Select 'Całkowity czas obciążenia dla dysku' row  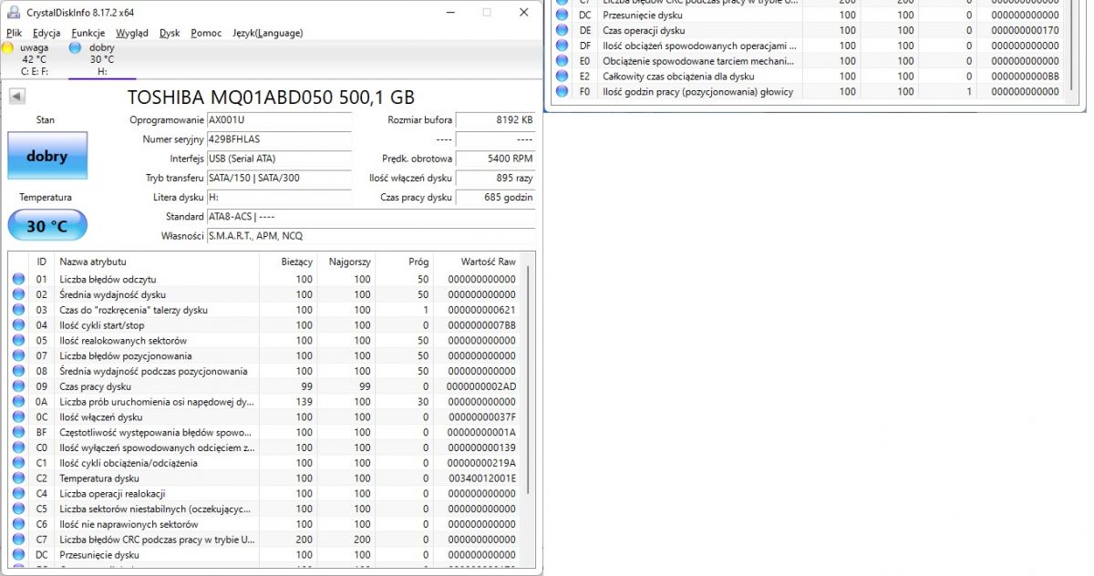(x=807, y=77)
